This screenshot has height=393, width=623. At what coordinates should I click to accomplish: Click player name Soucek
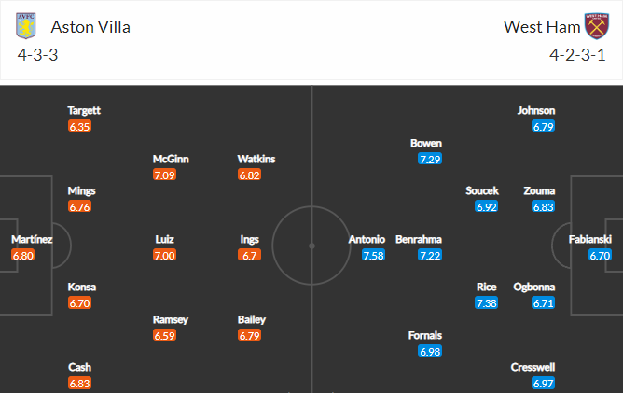click(482, 191)
